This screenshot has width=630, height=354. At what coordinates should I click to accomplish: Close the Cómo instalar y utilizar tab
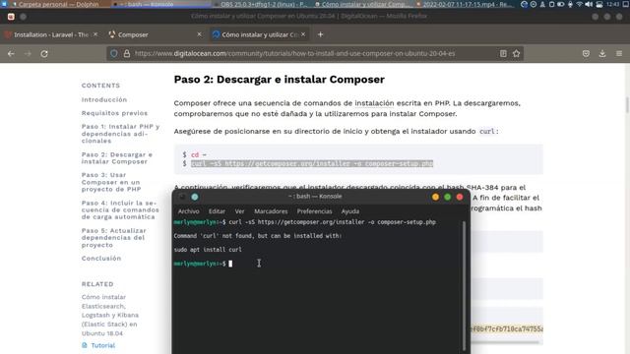pyautogui.click(x=303, y=34)
